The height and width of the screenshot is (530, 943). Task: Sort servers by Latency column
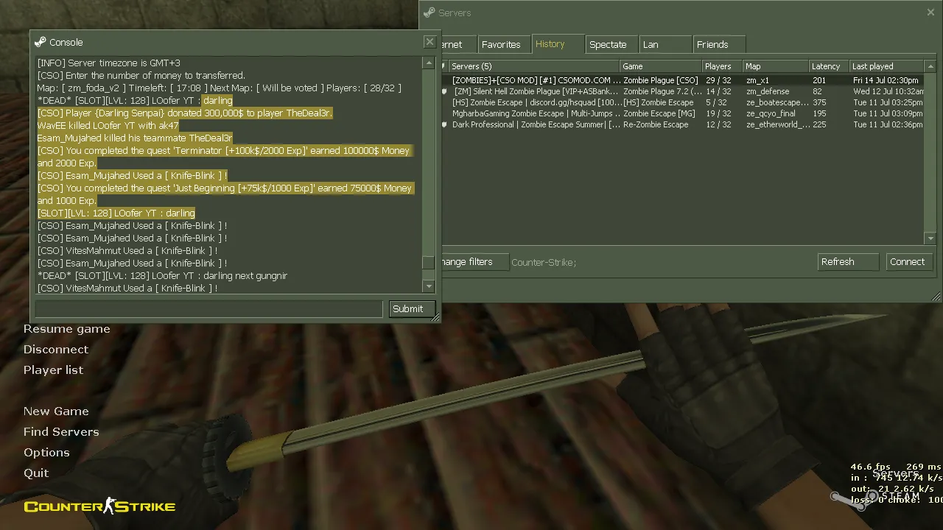point(829,66)
